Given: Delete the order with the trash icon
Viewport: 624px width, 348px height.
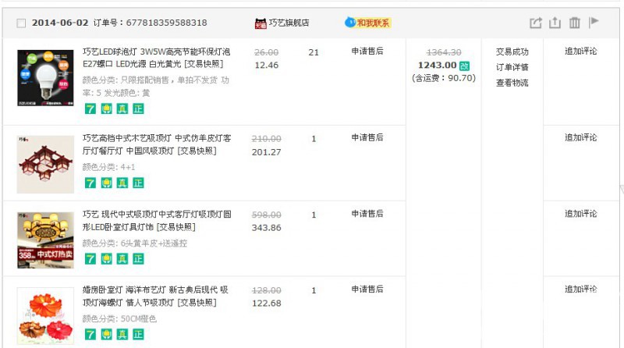Looking at the screenshot, I should click(x=574, y=23).
